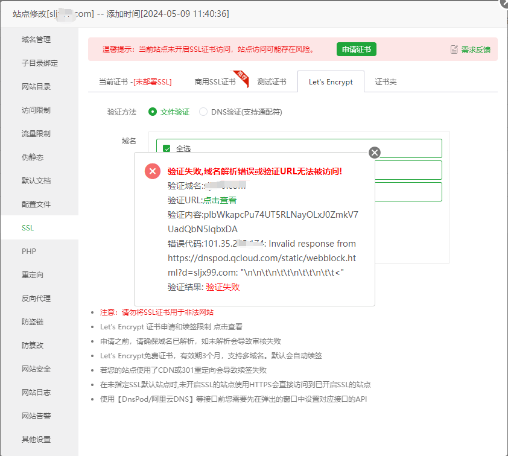Switch to Let's Encrypt tab

tap(331, 82)
